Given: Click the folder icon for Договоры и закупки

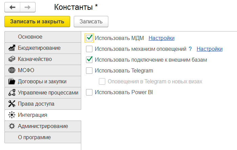Looking at the screenshot, I should (12, 82).
